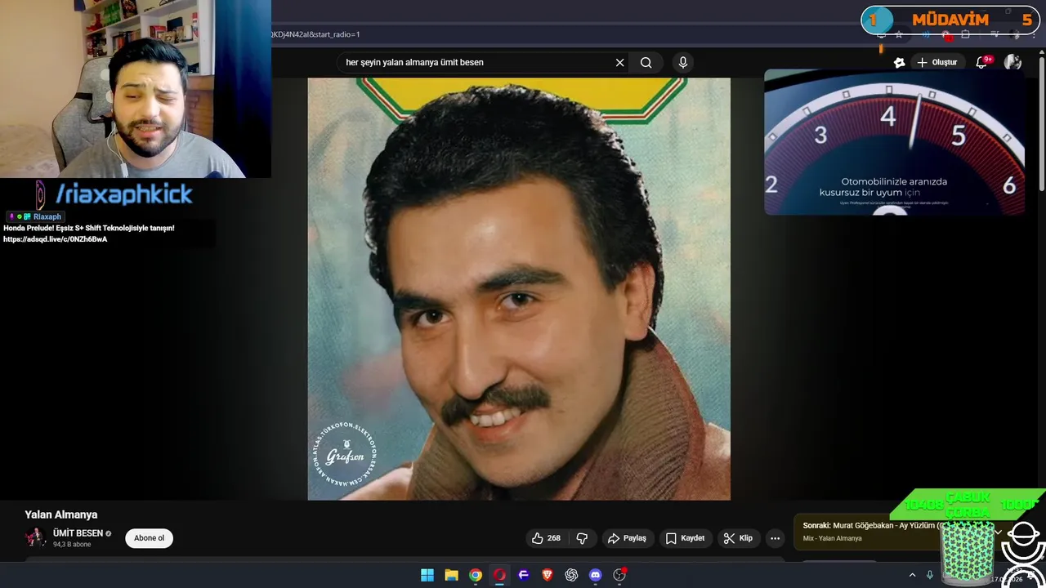Viewport: 1046px width, 588px height.
Task: Open the ÜMİT BESEN channel name link
Action: 78,533
